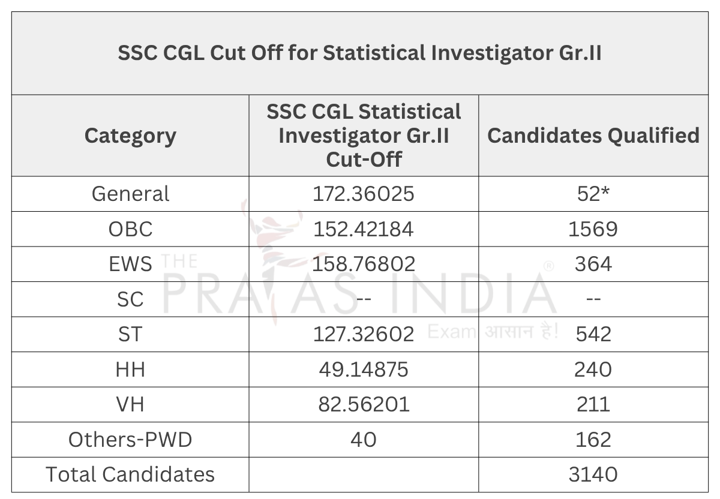Select the SC category cell
The height and width of the screenshot is (499, 720).
tap(130, 299)
